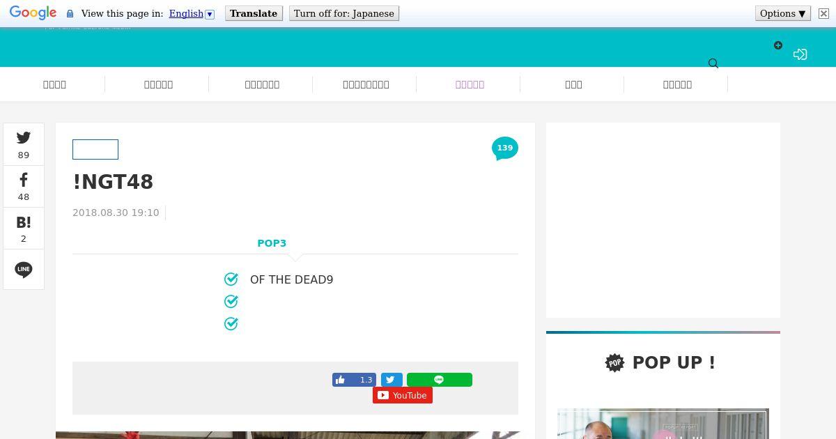The height and width of the screenshot is (439, 836).
Task: Click Turn off for: Japanese button
Action: 343,13
